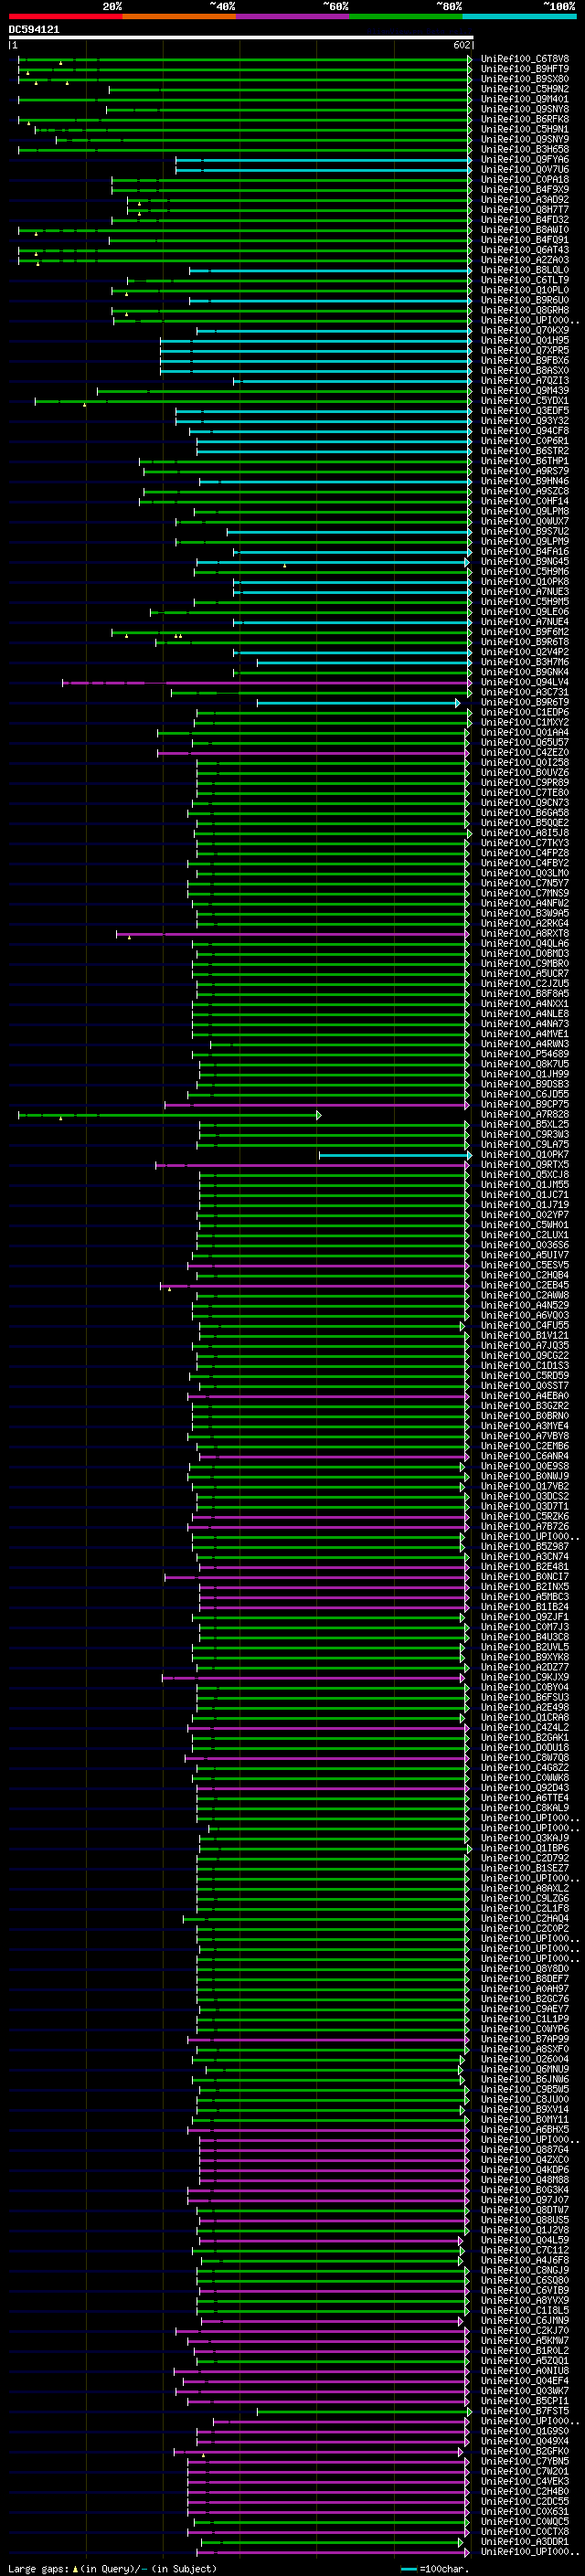Select hit UniRef100_B6RFK8
Viewport: 585px width, 2576px height.
pyautogui.click(x=525, y=119)
